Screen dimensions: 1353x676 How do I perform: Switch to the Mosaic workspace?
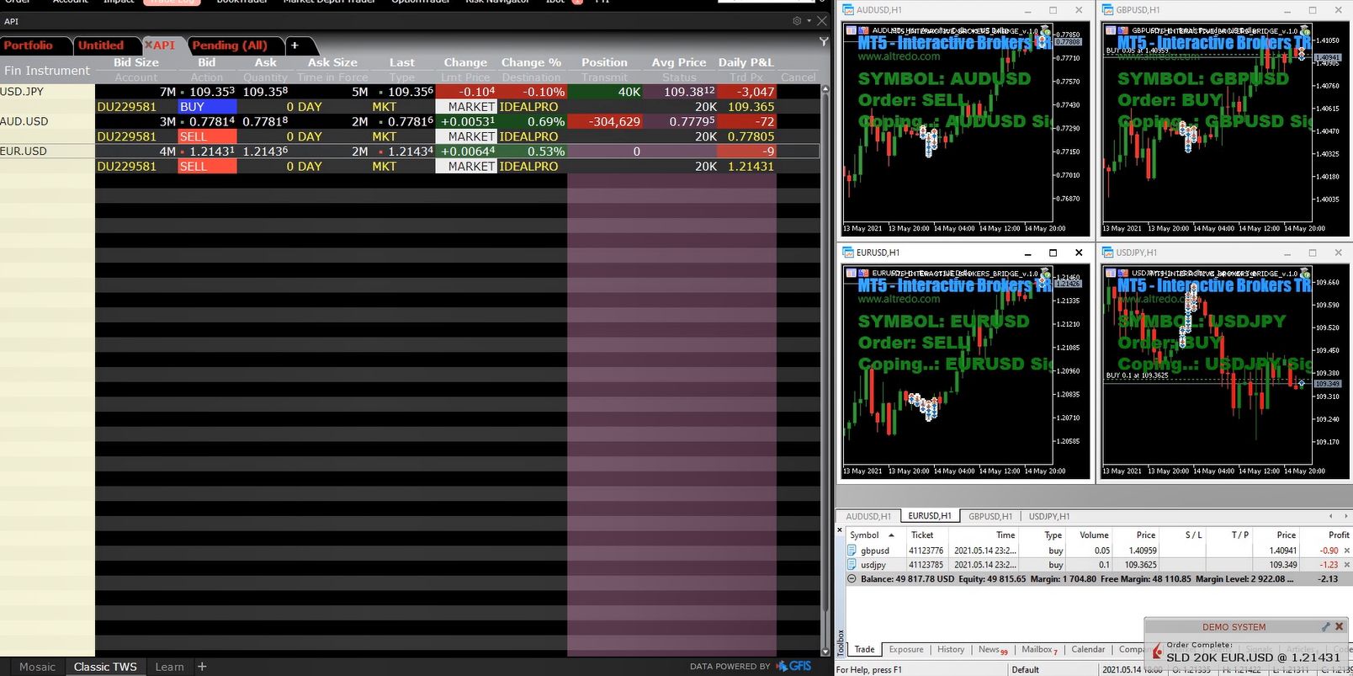click(37, 667)
